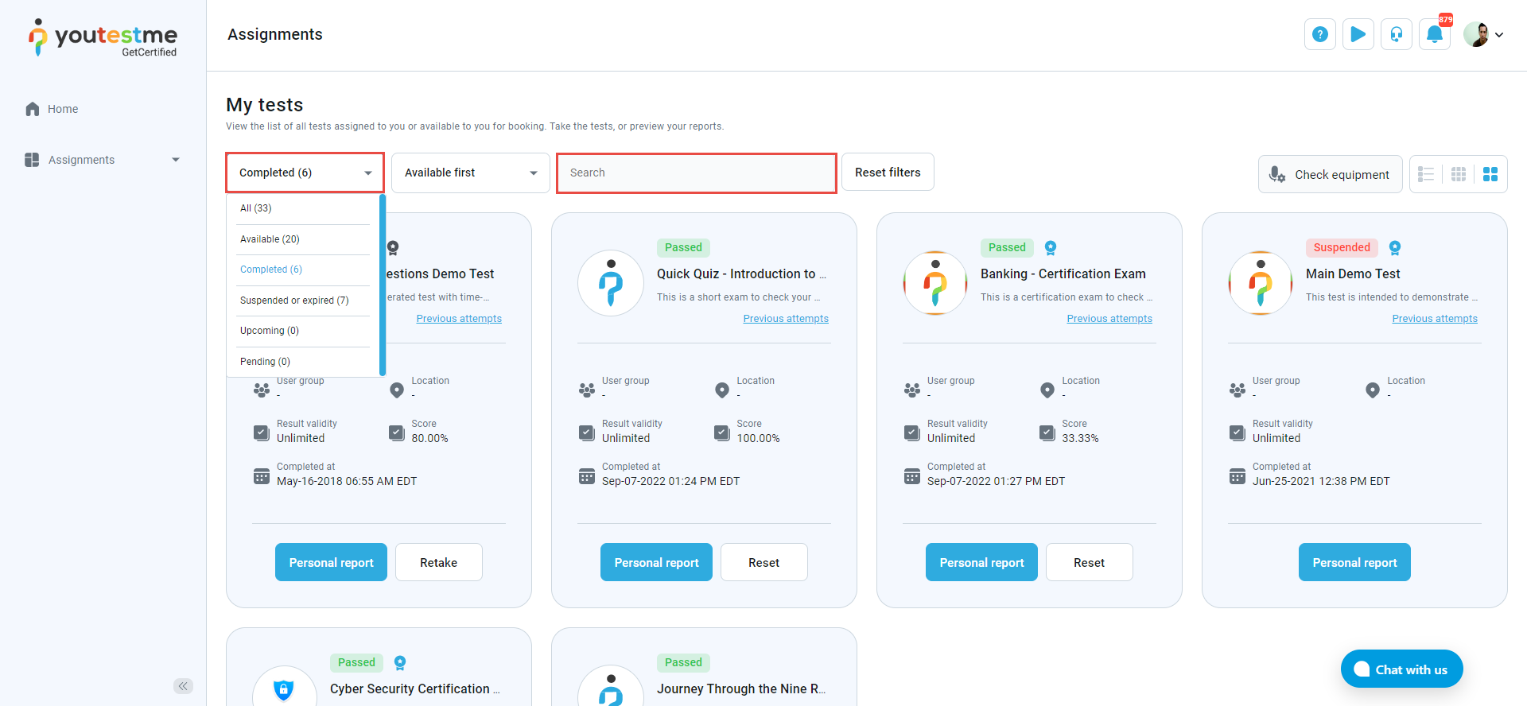Click the status dropdown list scrollbar
Image resolution: width=1527 pixels, height=706 pixels.
383,285
